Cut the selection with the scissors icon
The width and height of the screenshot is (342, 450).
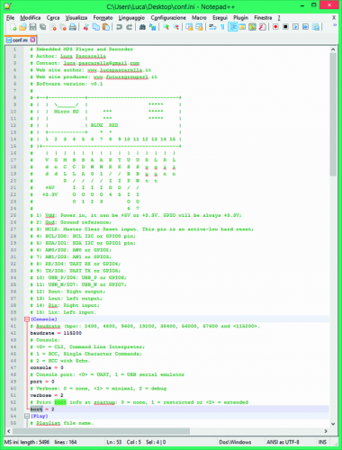(x=86, y=27)
